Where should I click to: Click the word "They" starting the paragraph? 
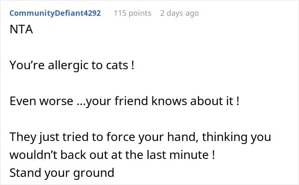click(21, 138)
